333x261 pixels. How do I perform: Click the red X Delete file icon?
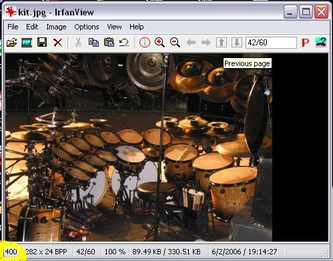58,42
